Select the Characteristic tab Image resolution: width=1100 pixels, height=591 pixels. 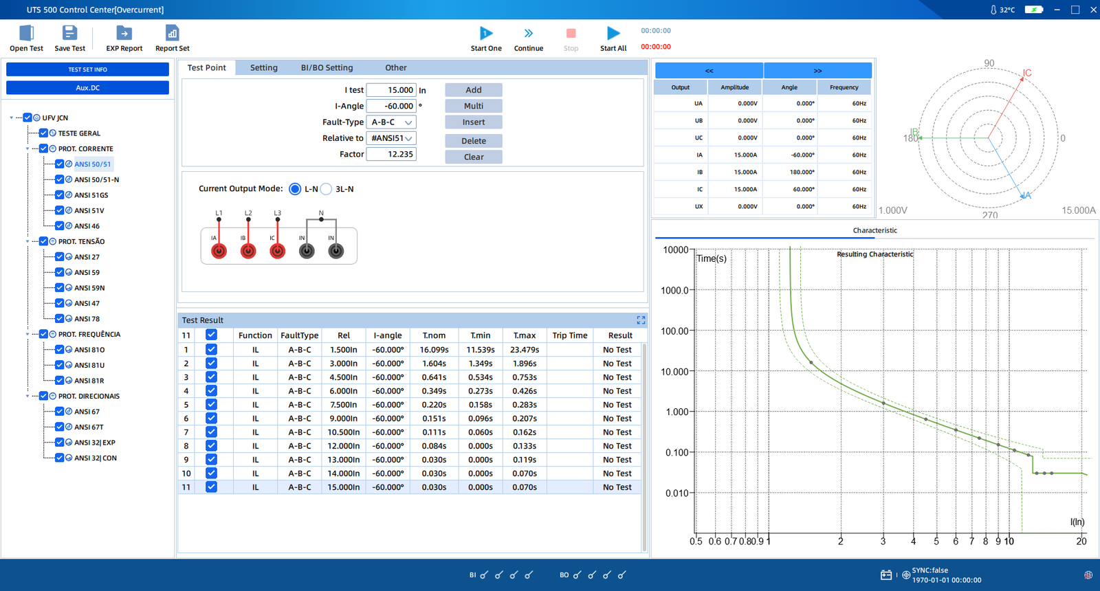(874, 230)
